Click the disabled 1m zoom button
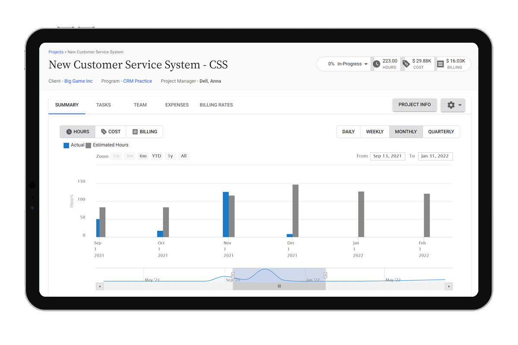 [x=116, y=156]
